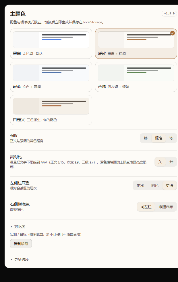Turn 高对比 on with 开
178x282 pixels.
(171, 162)
